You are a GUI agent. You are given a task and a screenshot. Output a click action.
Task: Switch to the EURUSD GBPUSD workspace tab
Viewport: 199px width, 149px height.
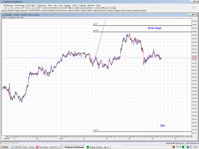[21, 11]
